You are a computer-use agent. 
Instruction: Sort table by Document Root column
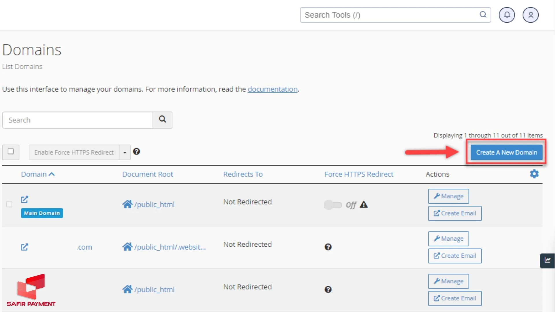(147, 174)
